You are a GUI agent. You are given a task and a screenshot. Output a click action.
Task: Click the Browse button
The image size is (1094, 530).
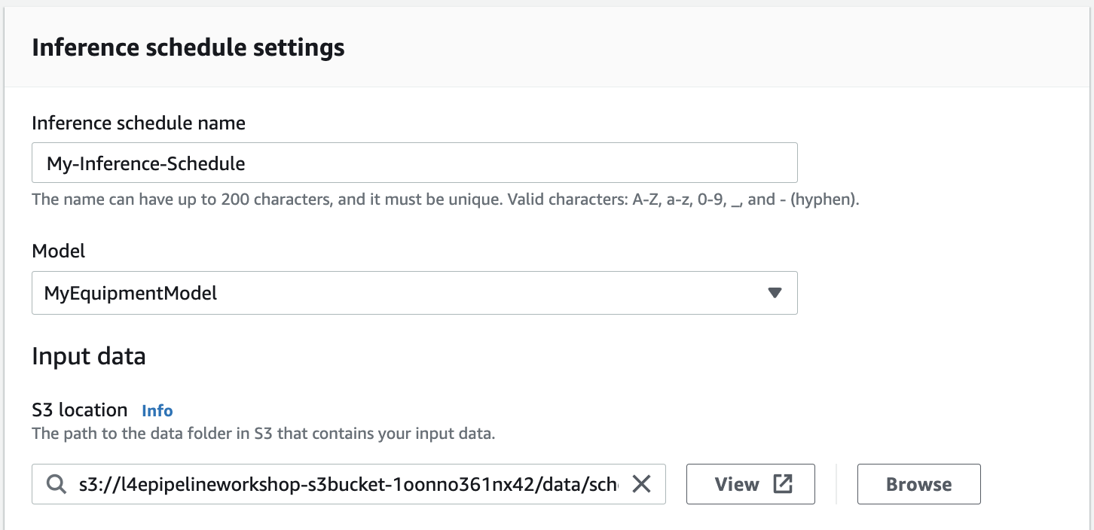918,484
